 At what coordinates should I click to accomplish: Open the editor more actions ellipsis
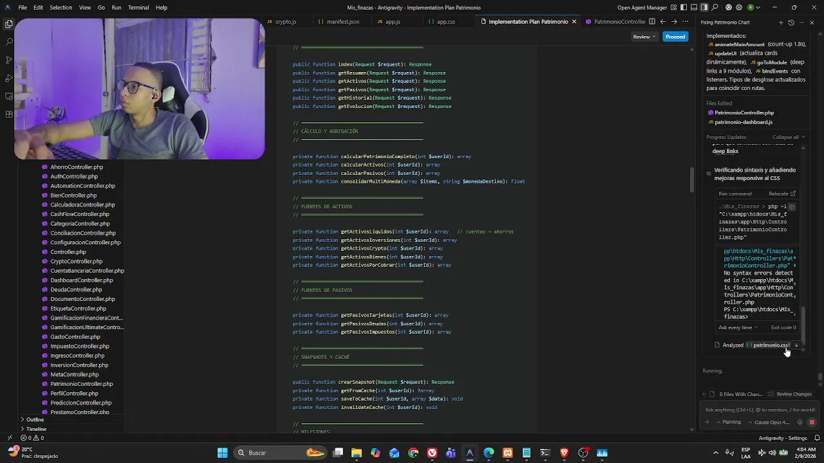[x=685, y=22]
